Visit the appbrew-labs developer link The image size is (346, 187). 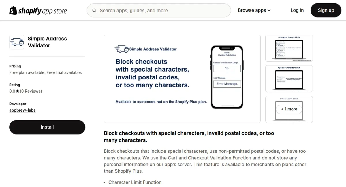[x=22, y=110]
